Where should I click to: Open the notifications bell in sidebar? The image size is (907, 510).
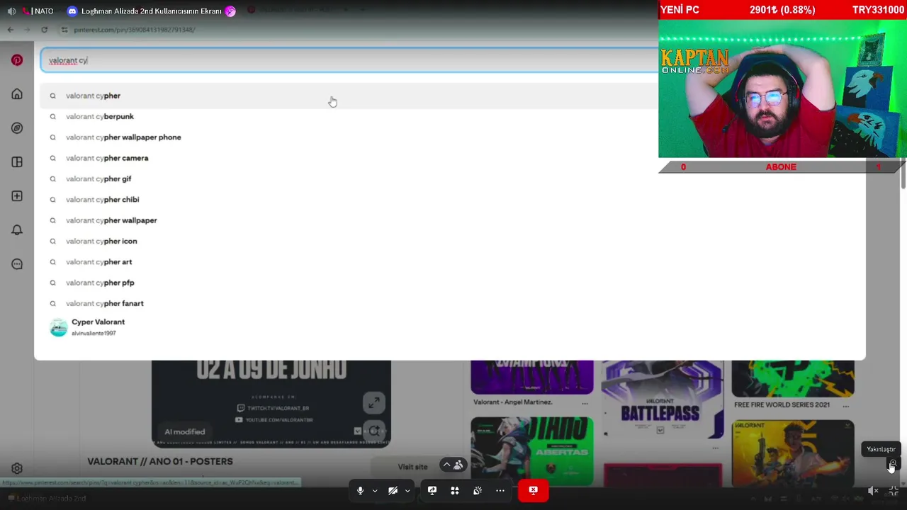[x=17, y=230]
